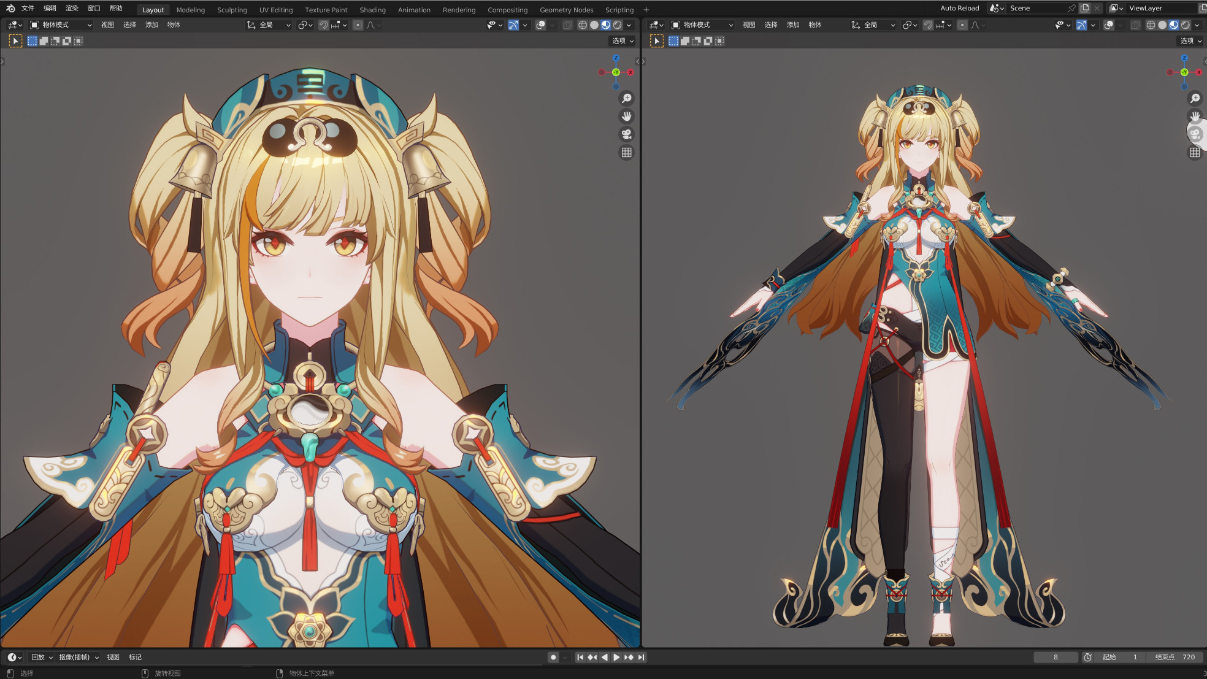Click Blender logo menu icon
The image size is (1207, 679).
click(10, 9)
